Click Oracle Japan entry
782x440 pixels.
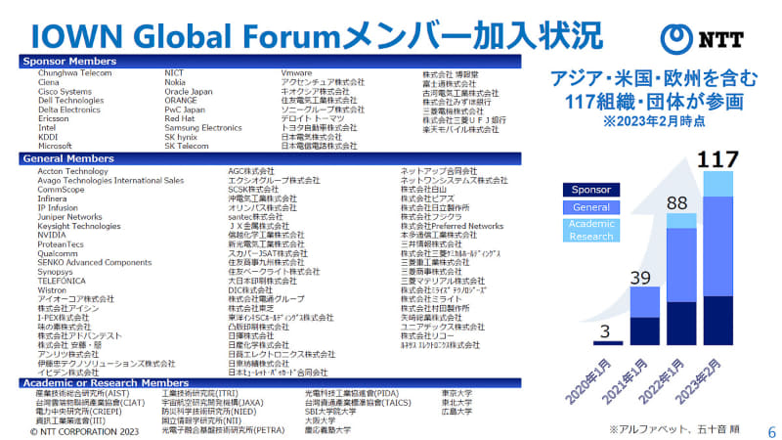[189, 92]
